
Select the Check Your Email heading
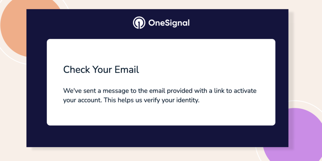pyautogui.click(x=101, y=69)
